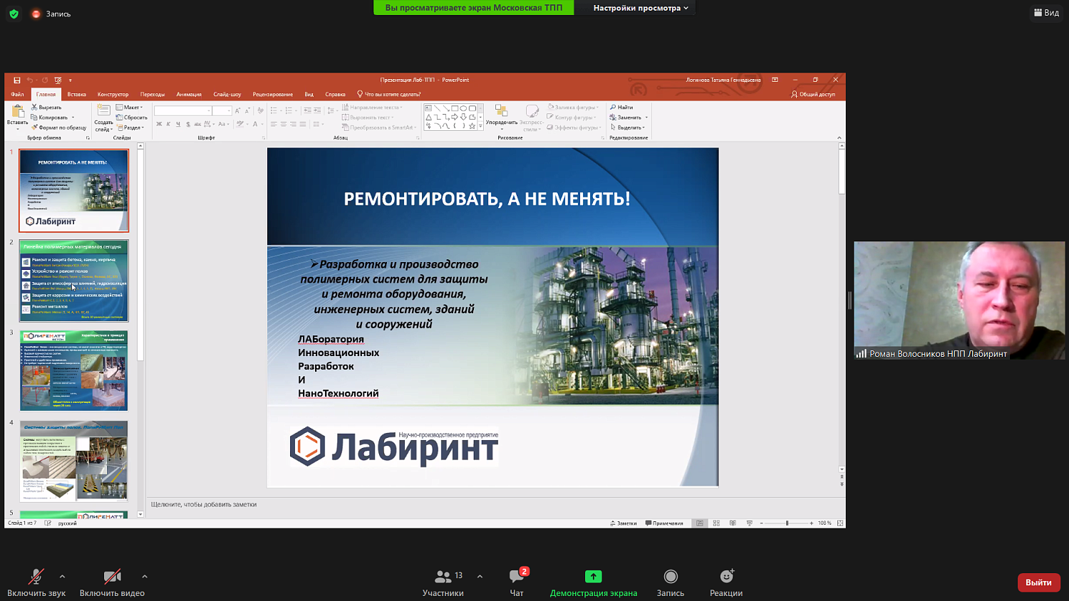Open the Рецензирование tab
This screenshot has width=1069, height=601.
pos(273,94)
